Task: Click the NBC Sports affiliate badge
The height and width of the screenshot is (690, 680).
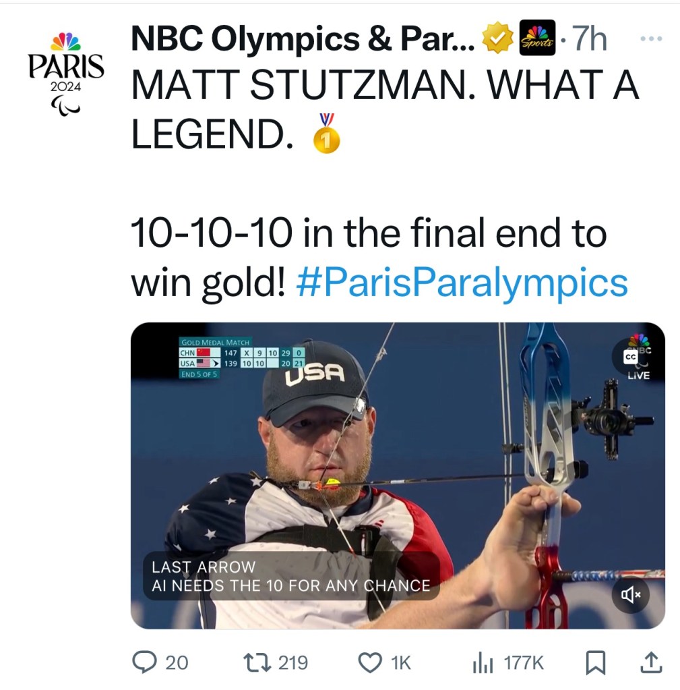Action: [x=536, y=39]
